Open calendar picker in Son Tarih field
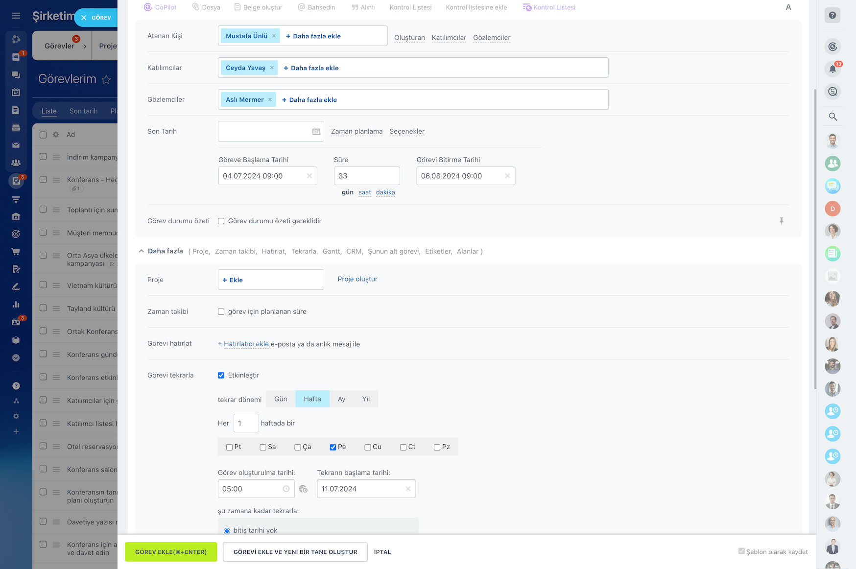Screen dimensions: 856x569 (316, 131)
